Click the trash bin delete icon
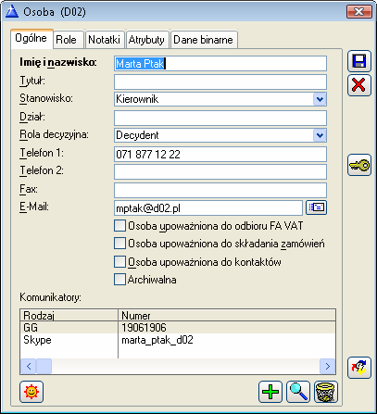Screen dimensions: 377x414 point(326,392)
